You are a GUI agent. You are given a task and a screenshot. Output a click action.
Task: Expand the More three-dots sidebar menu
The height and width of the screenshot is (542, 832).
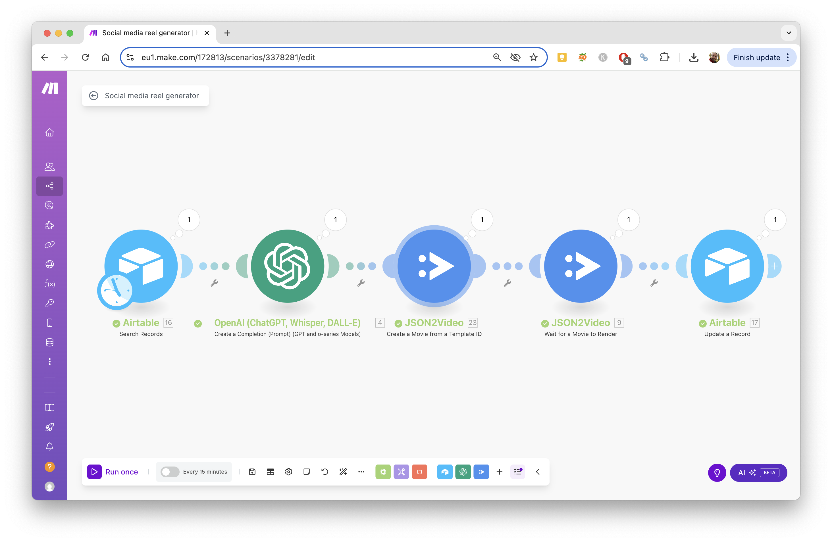point(50,362)
